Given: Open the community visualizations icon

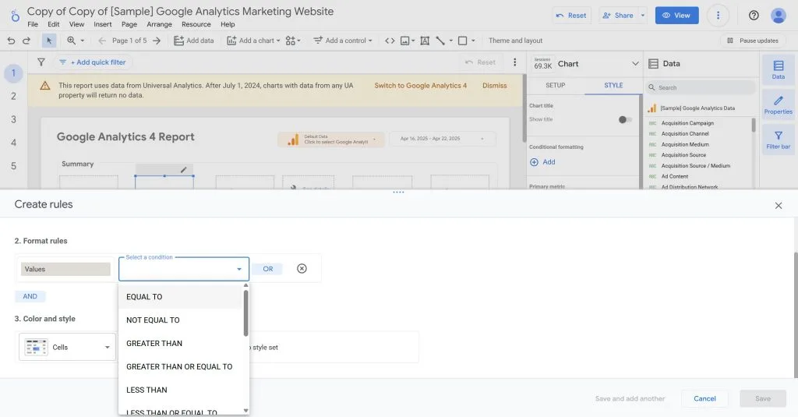Looking at the screenshot, I should tap(293, 41).
